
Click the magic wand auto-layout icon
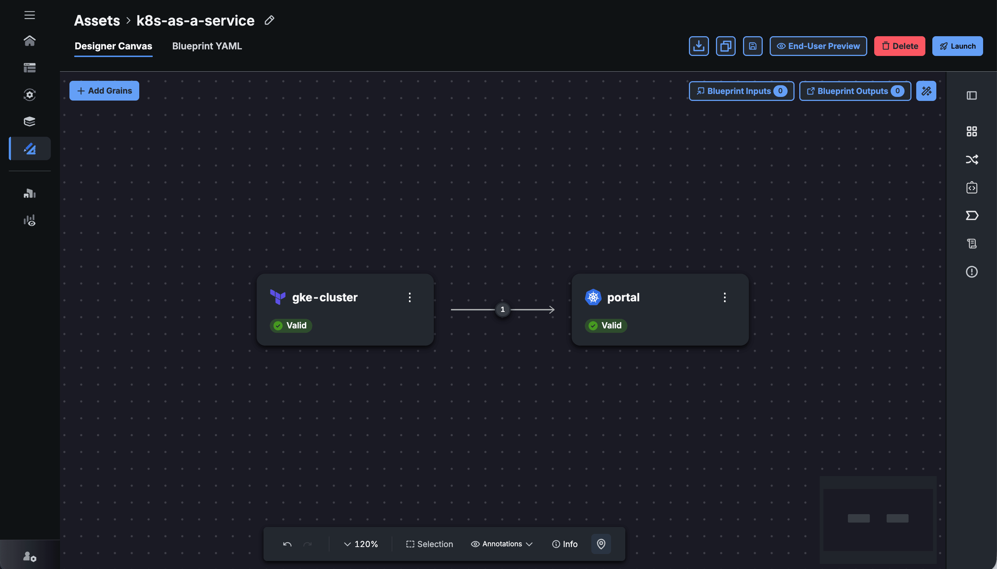926,91
